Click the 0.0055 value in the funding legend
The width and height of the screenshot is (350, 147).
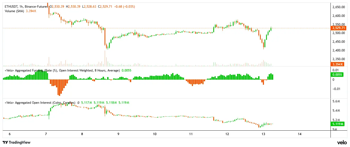click(x=126, y=70)
